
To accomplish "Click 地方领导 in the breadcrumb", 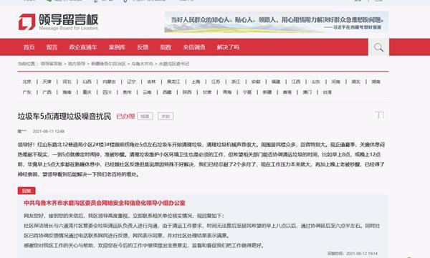I will 77,64.
